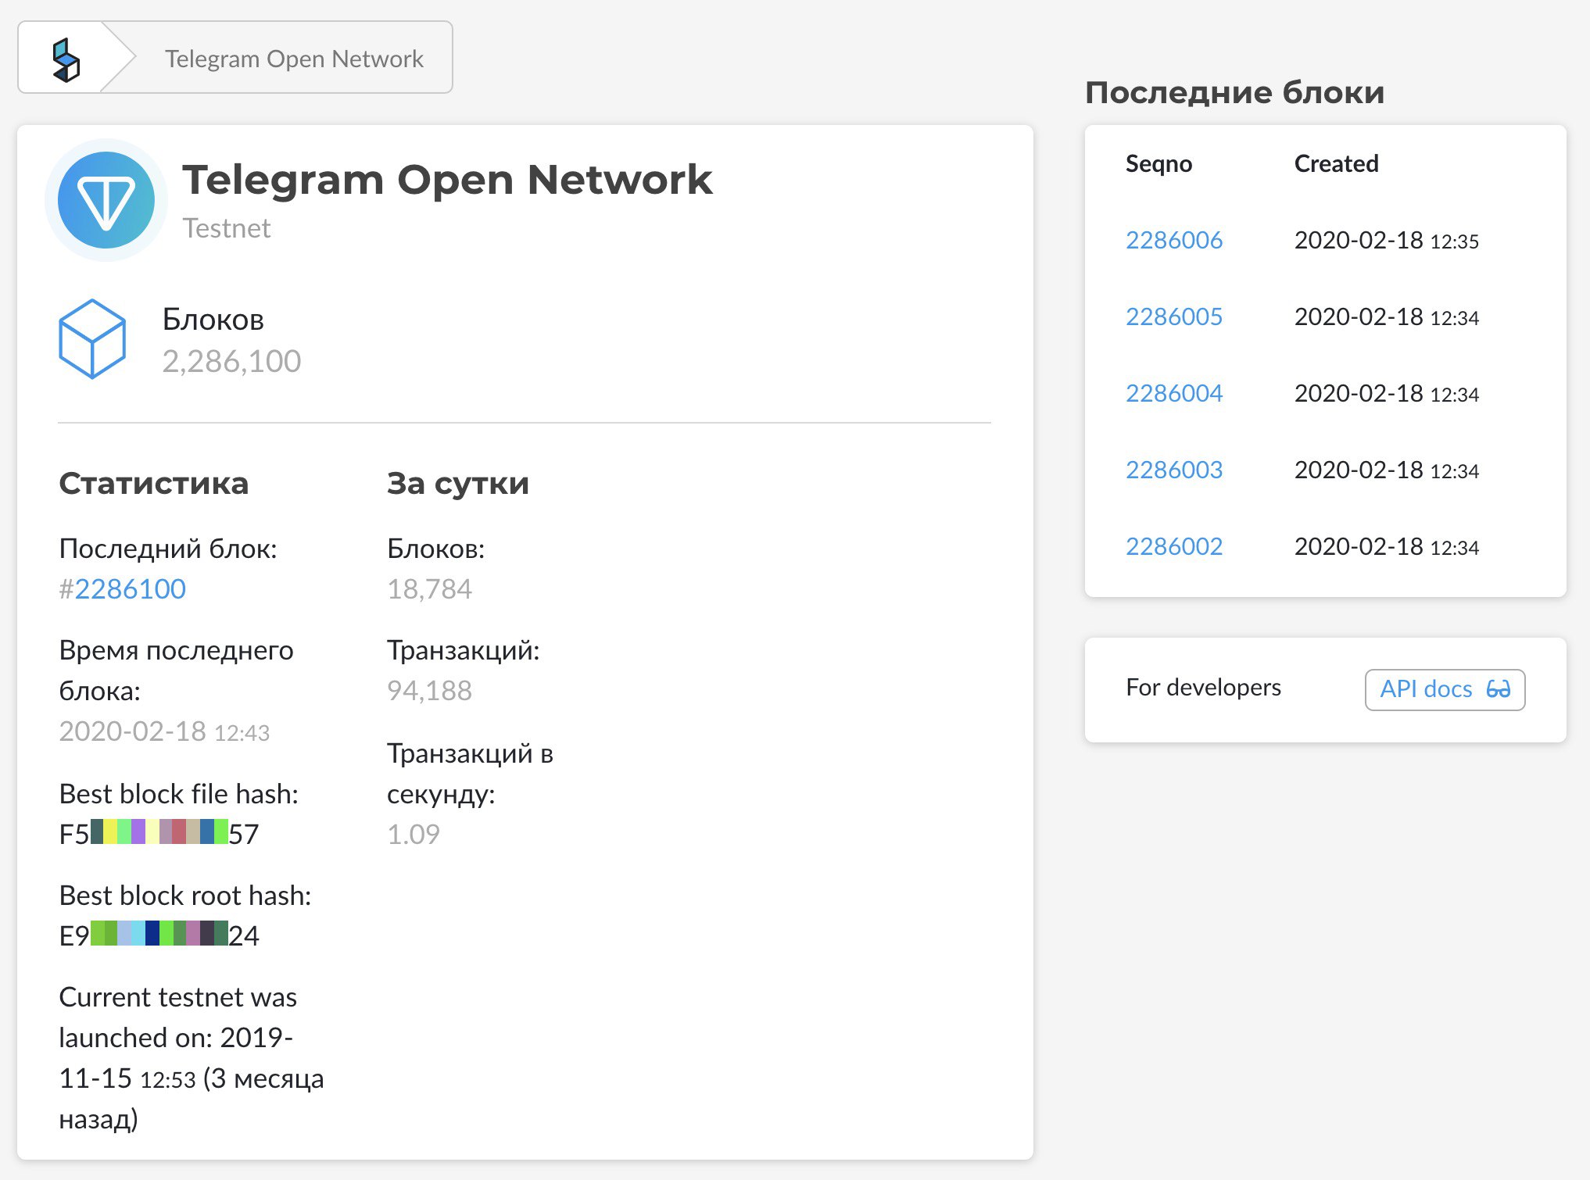Click the total blocks count 2,286,100
The width and height of the screenshot is (1590, 1180).
pyautogui.click(x=231, y=361)
